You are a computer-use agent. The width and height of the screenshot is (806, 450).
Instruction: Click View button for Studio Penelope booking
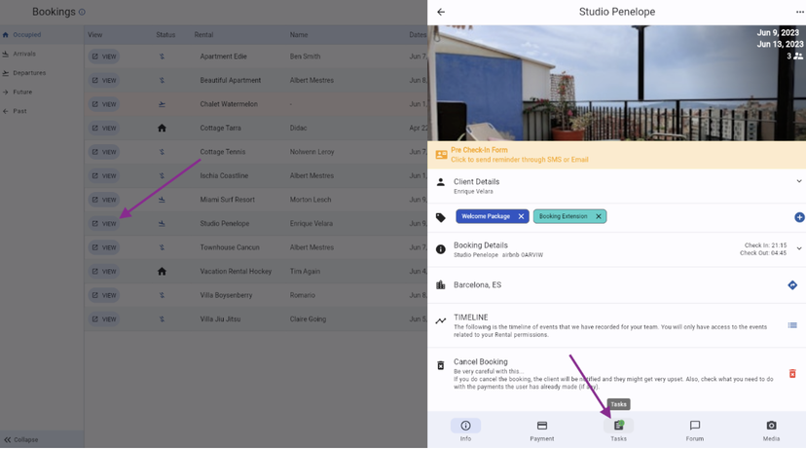(104, 224)
